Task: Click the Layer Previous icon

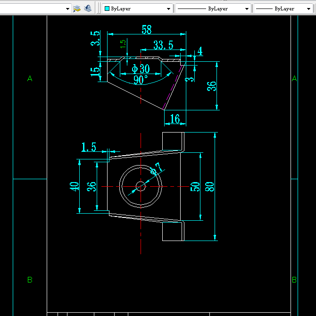Action: pos(88,8)
